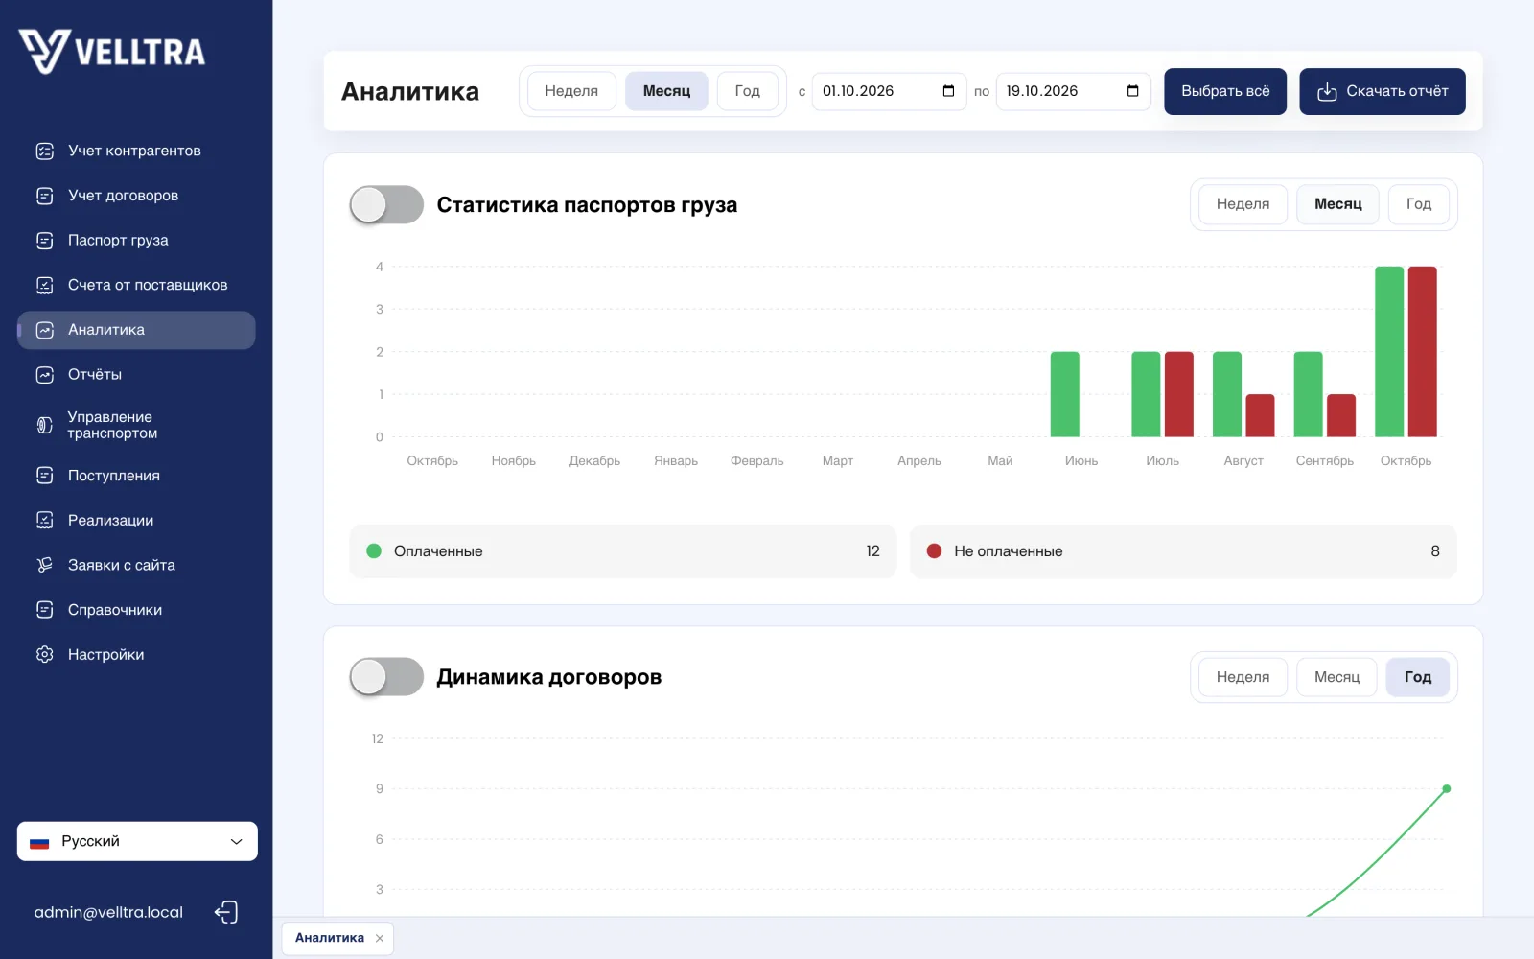Click the start date field 01.10.2026
Image resolution: width=1534 pixels, height=959 pixels.
click(889, 91)
